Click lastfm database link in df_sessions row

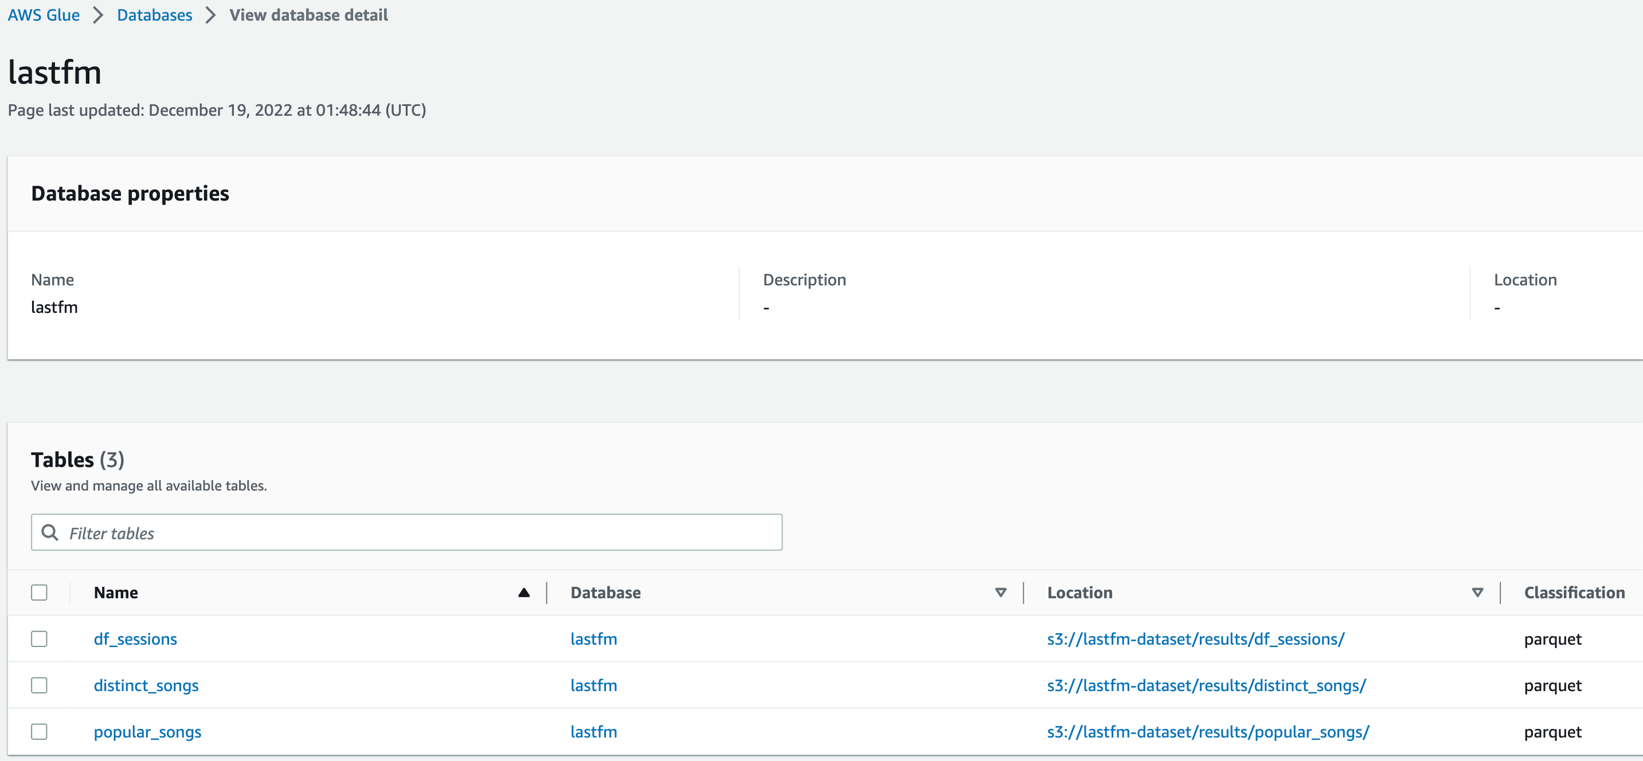[593, 638]
